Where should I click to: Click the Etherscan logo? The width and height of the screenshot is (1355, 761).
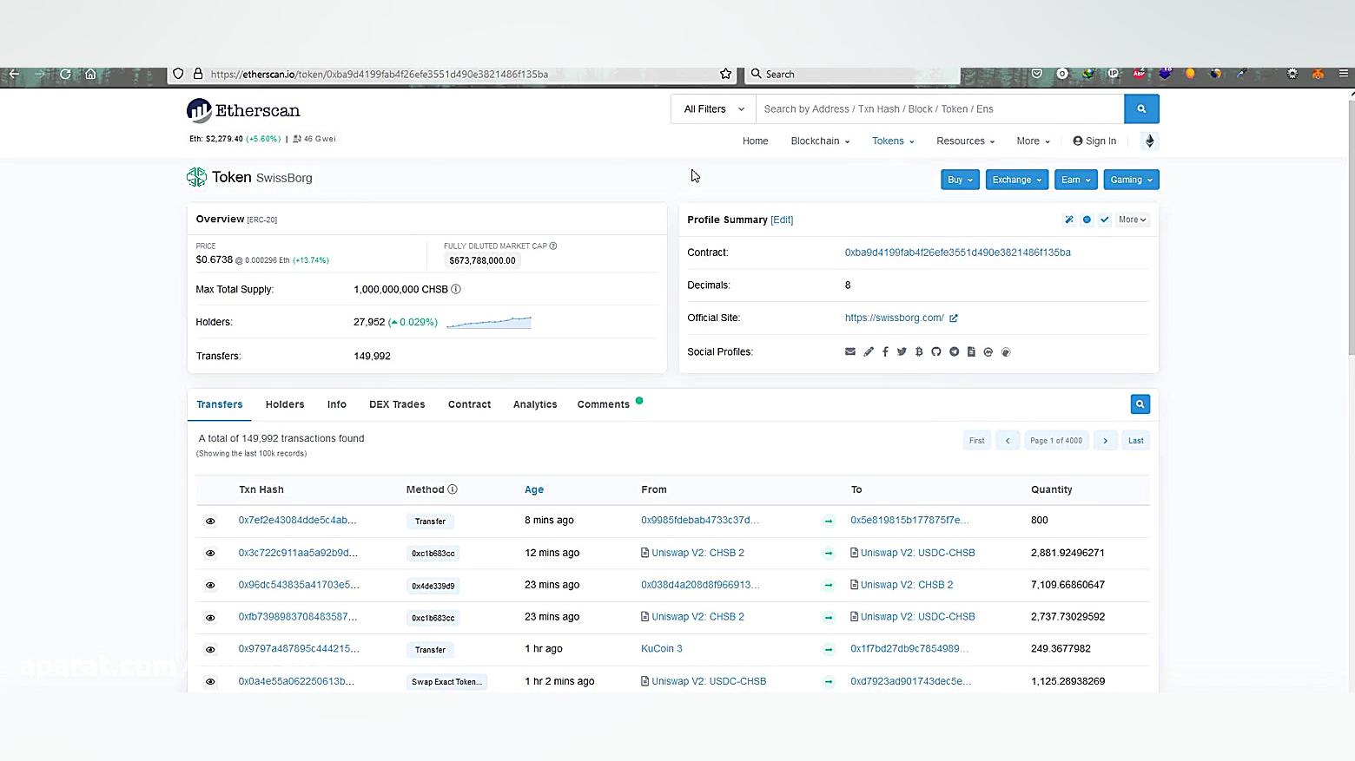(243, 110)
